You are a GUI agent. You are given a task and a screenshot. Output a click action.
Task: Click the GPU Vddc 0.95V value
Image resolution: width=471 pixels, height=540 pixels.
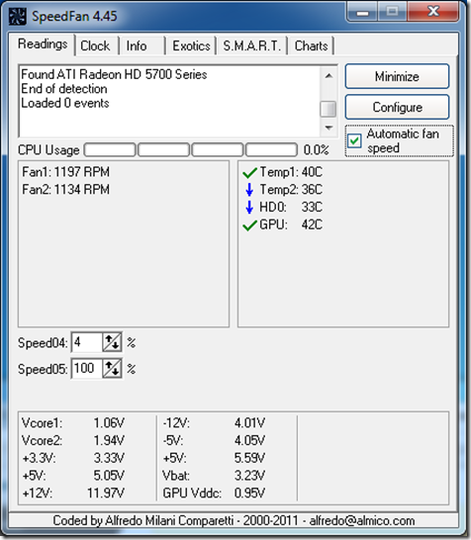(x=249, y=494)
